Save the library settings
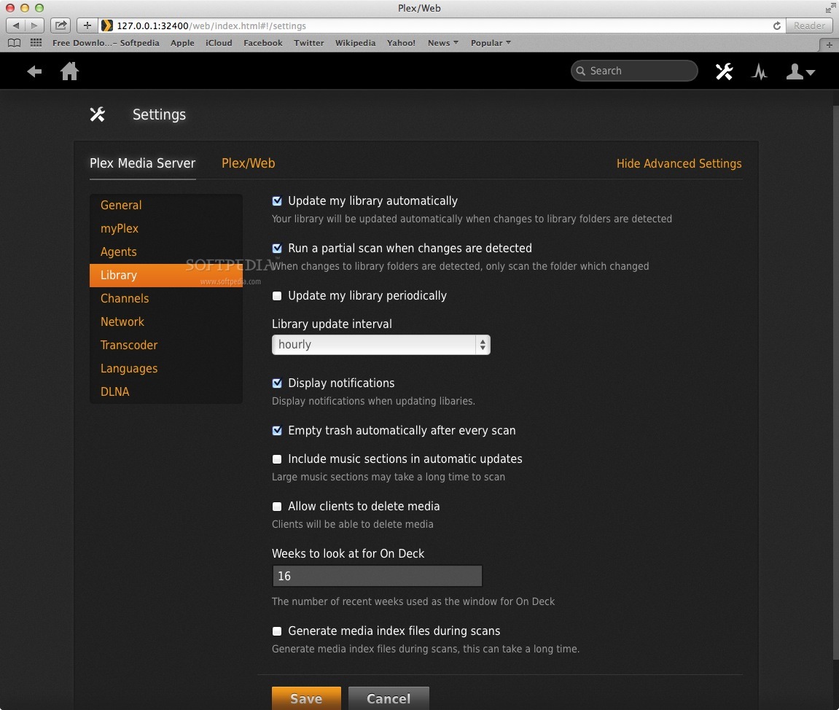Image resolution: width=839 pixels, height=710 pixels. (x=306, y=698)
